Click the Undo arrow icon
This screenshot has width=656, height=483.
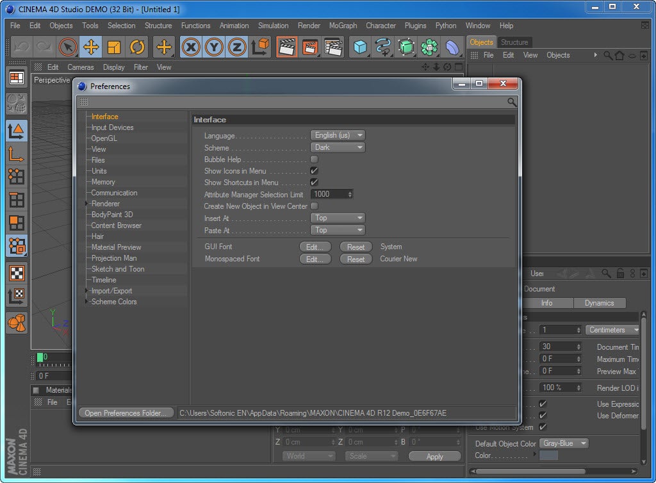pyautogui.click(x=22, y=47)
